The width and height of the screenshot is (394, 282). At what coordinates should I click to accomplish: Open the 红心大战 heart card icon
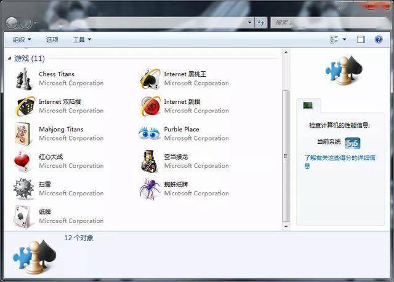23,161
